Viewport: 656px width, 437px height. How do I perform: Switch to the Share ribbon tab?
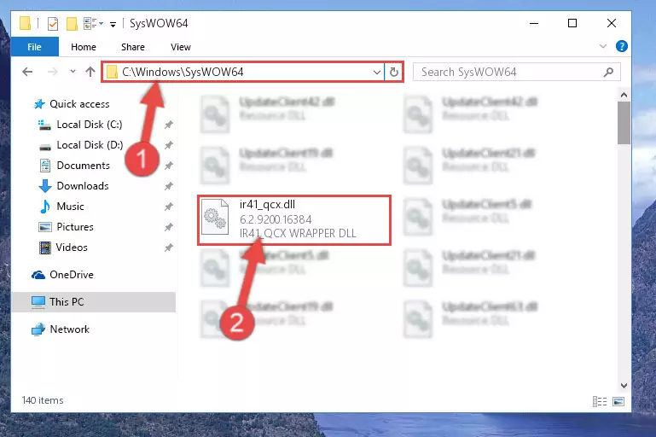pyautogui.click(x=133, y=47)
